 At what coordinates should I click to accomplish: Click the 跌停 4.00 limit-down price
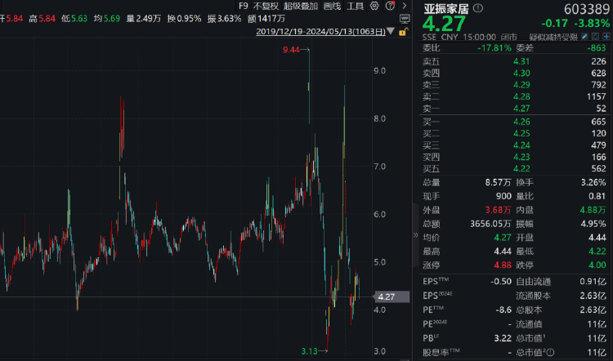tap(597, 265)
